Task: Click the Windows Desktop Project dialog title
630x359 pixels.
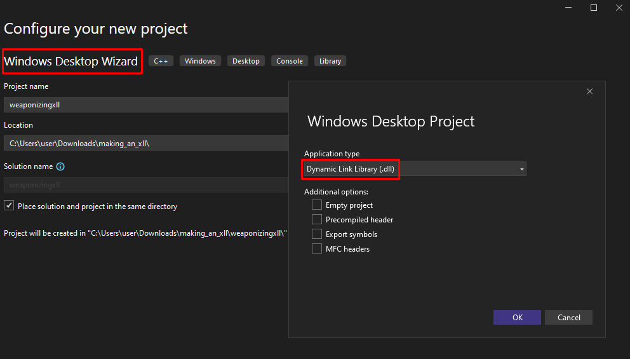Action: click(391, 121)
